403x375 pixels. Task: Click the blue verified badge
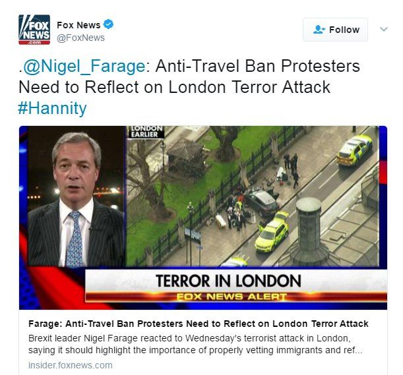pos(108,24)
